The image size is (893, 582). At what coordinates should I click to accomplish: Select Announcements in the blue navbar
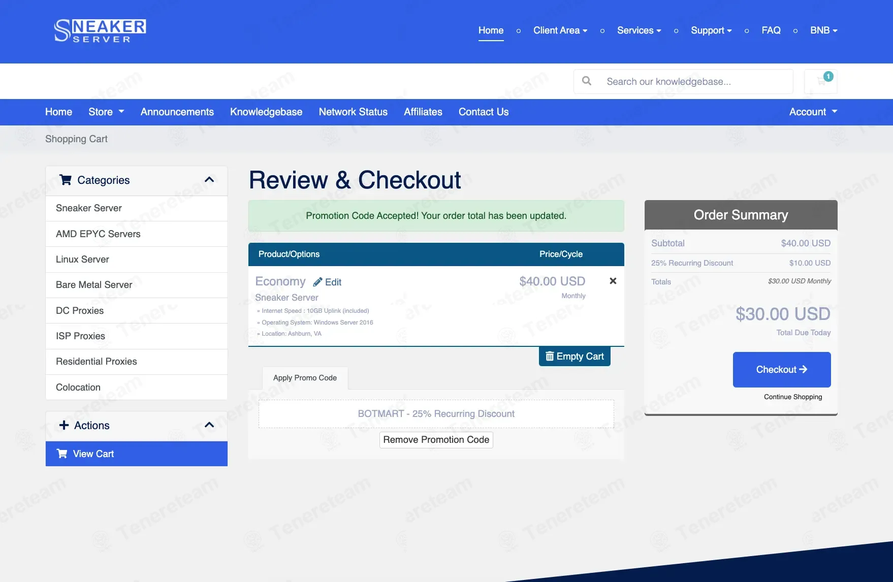click(177, 112)
